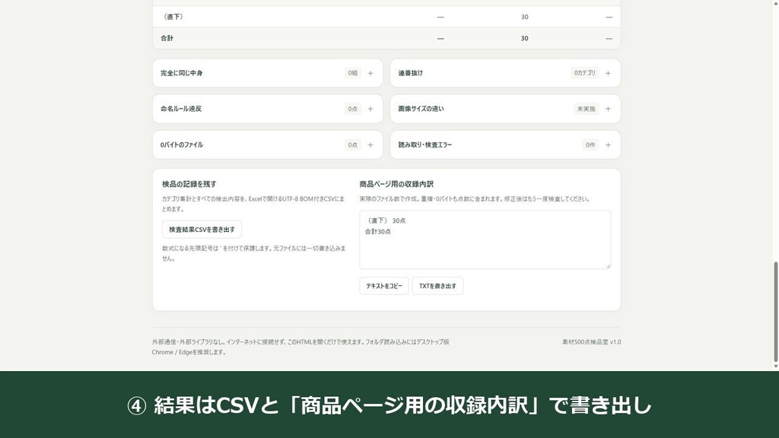Click the 検品の記録を残す heading
This screenshot has height=438, width=779.
coord(189,184)
